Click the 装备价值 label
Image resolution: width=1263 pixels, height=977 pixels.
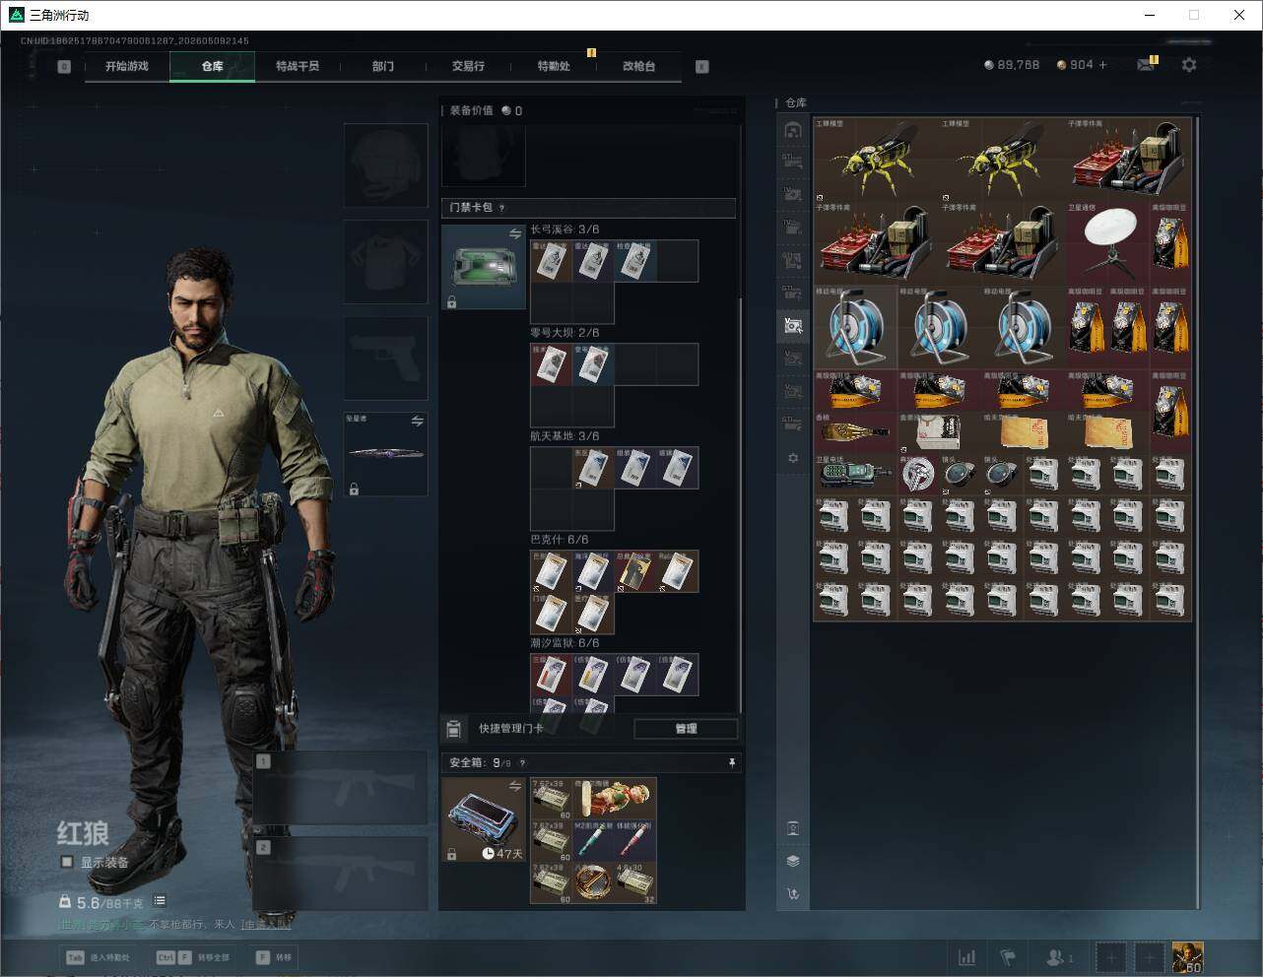tap(471, 110)
